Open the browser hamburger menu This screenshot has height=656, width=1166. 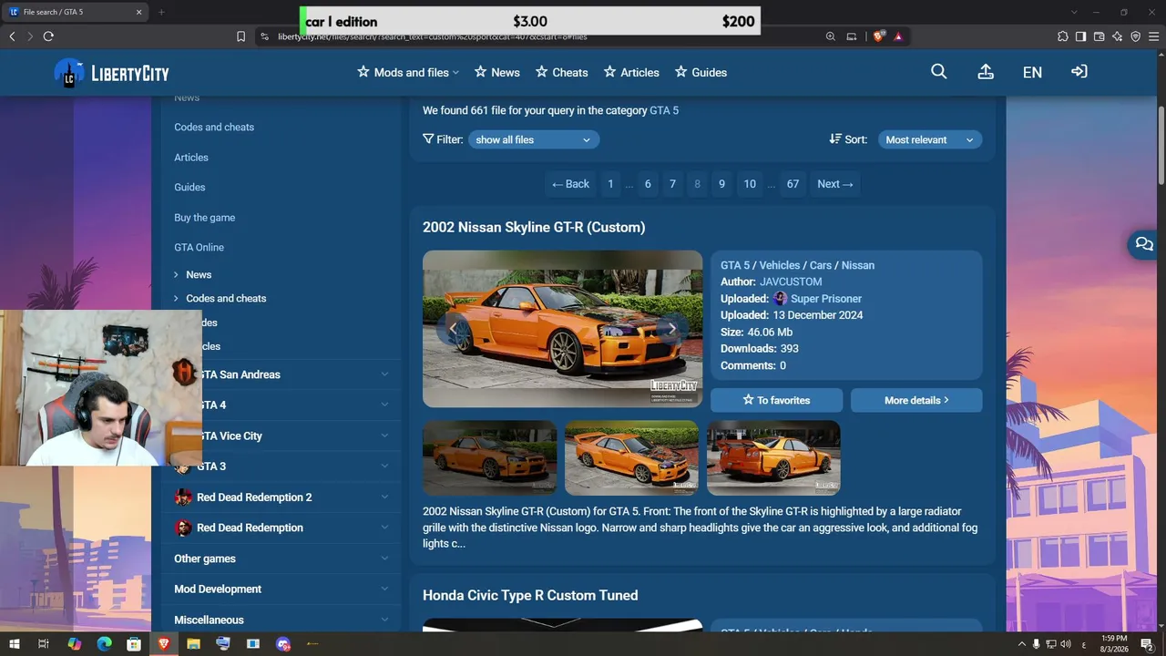click(1153, 36)
